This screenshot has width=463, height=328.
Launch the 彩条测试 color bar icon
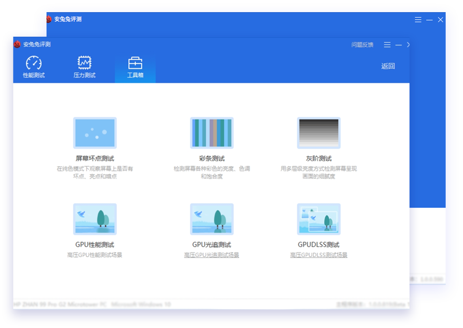(x=211, y=133)
